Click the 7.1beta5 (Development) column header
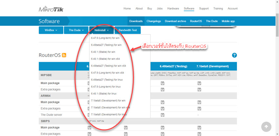 tap(212, 66)
